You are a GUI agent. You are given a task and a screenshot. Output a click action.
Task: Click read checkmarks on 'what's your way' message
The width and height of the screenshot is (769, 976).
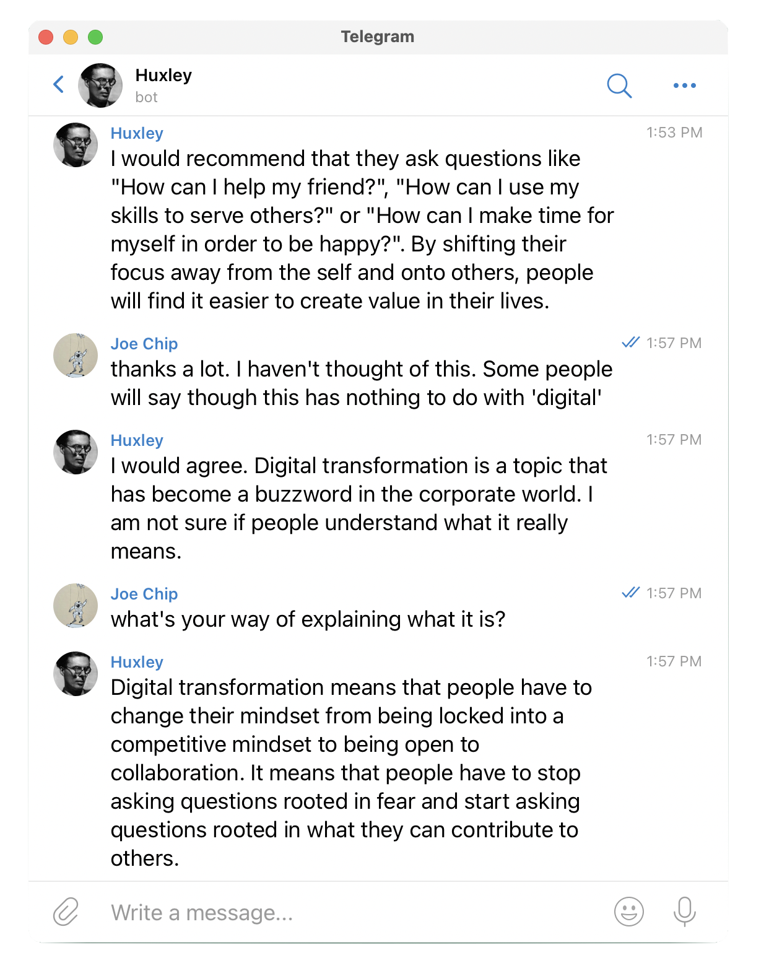[630, 593]
